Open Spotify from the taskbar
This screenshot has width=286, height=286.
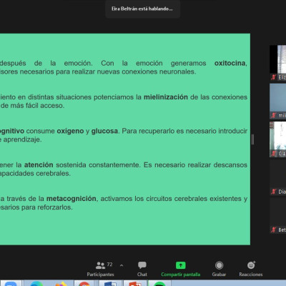pyautogui.click(x=159, y=284)
